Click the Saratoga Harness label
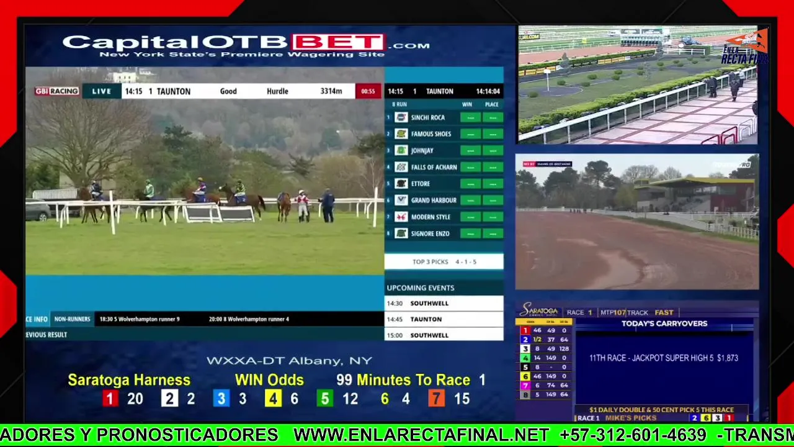This screenshot has width=794, height=447. (x=129, y=380)
